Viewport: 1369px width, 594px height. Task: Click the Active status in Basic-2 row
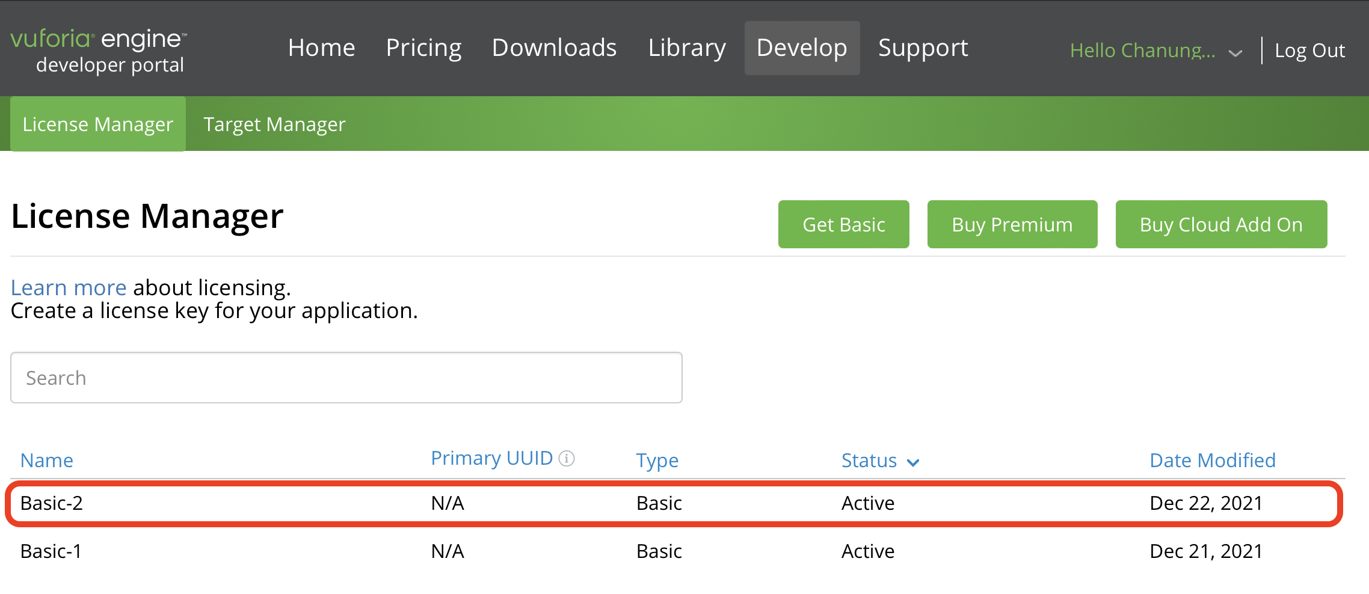click(868, 503)
